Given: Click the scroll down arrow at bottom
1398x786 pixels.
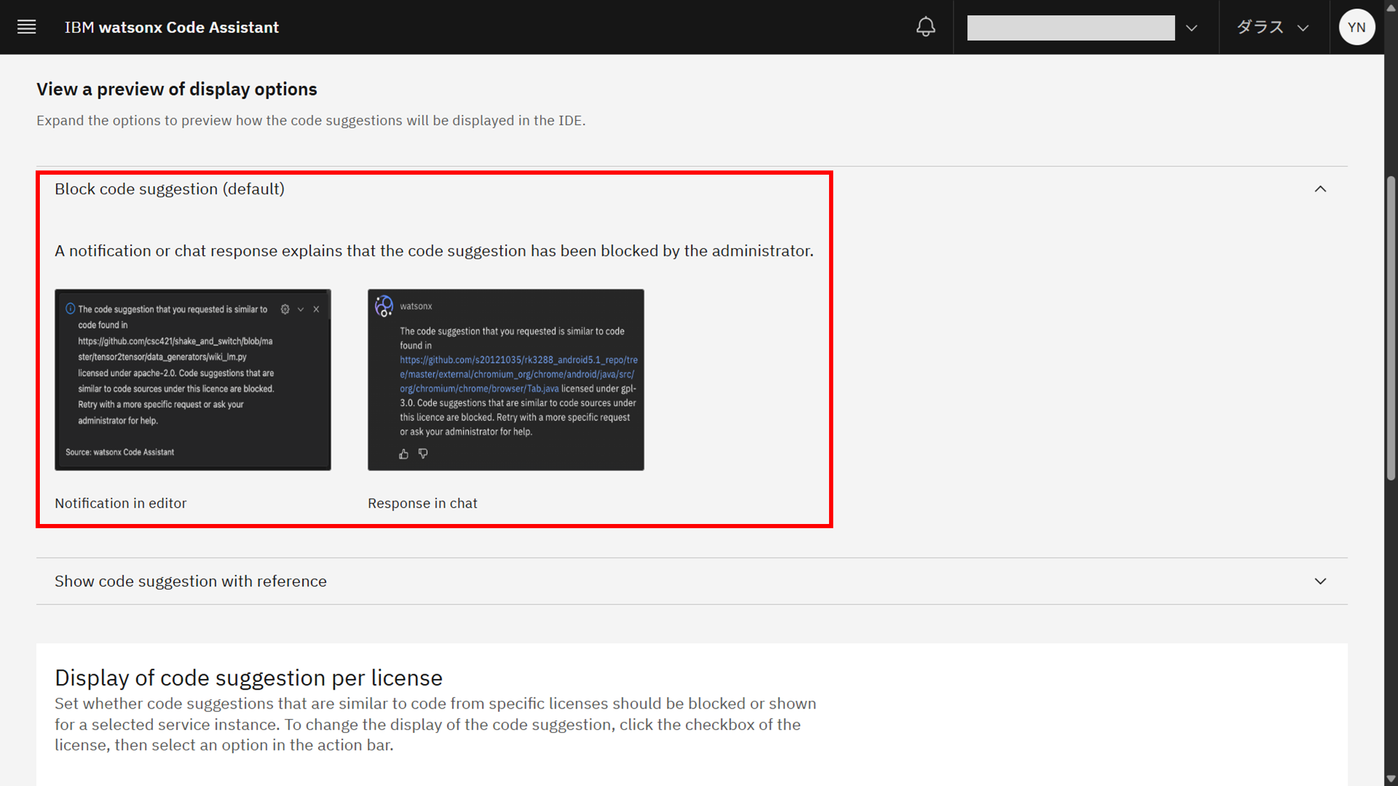Looking at the screenshot, I should click(x=1391, y=778).
